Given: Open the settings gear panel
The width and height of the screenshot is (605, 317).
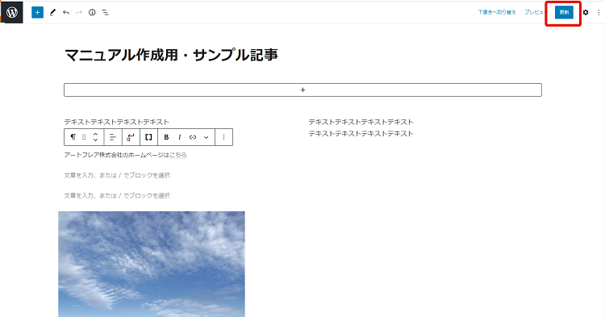Looking at the screenshot, I should click(x=586, y=12).
